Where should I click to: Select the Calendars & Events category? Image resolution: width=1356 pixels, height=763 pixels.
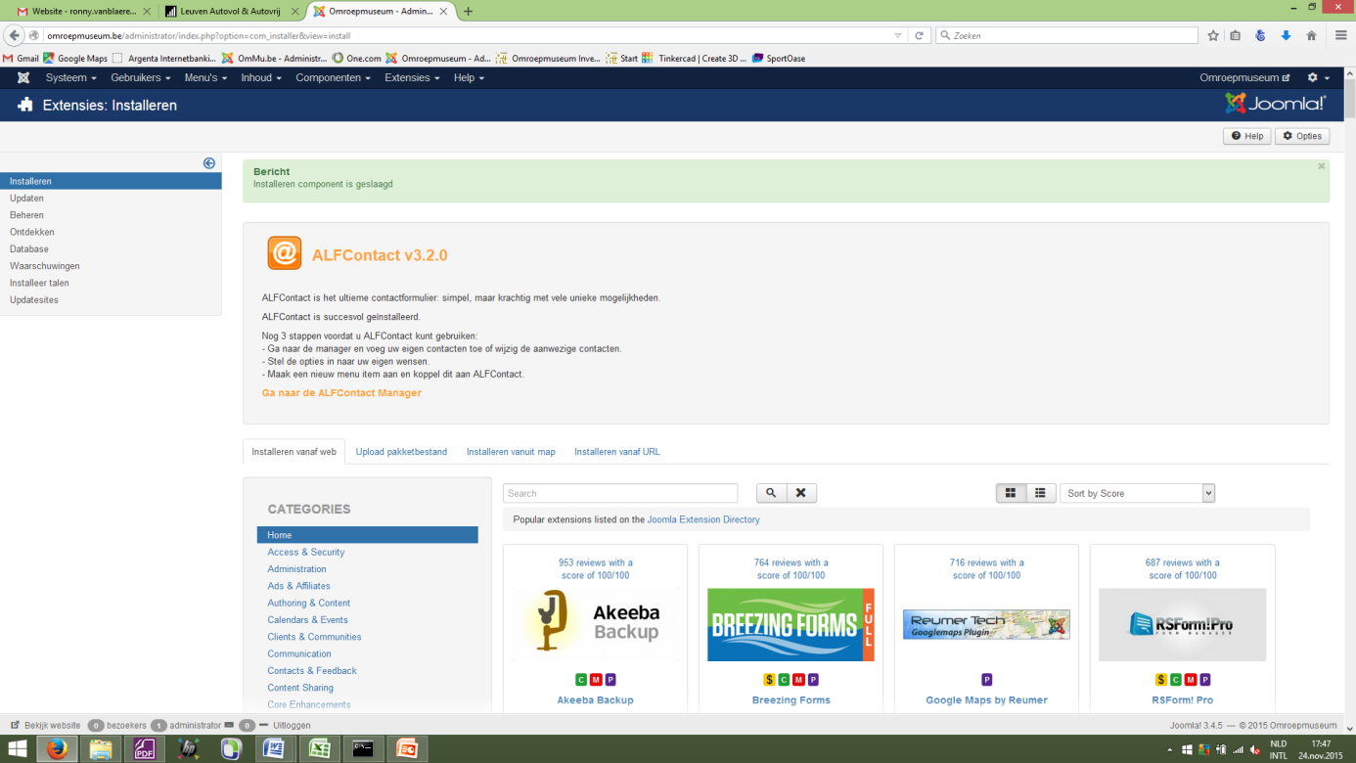[307, 620]
